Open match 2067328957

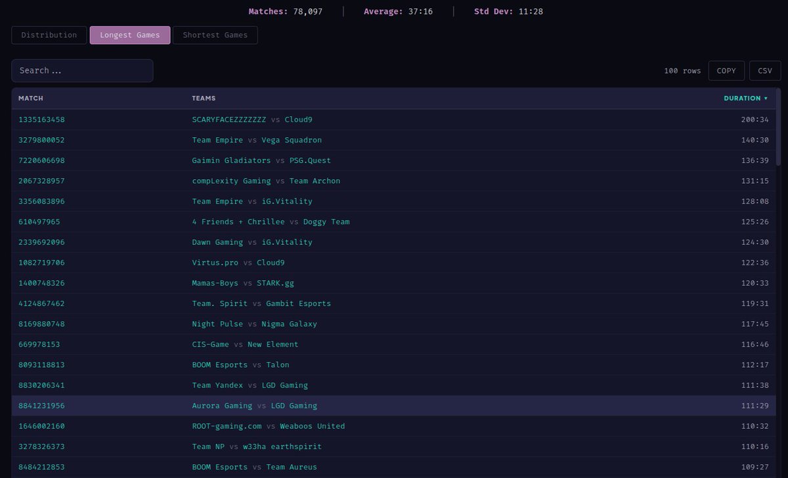(x=41, y=181)
